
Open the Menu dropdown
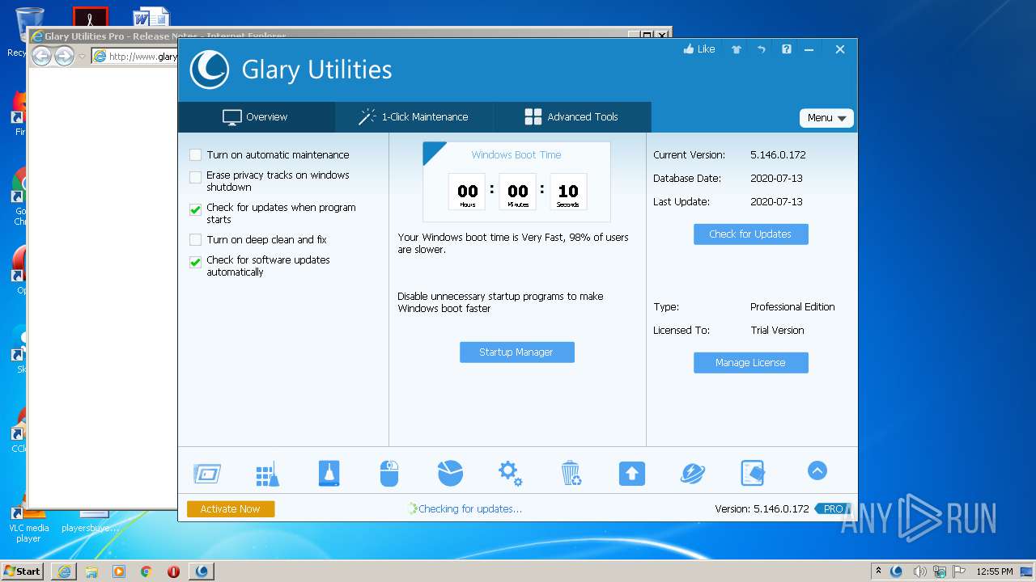(826, 118)
